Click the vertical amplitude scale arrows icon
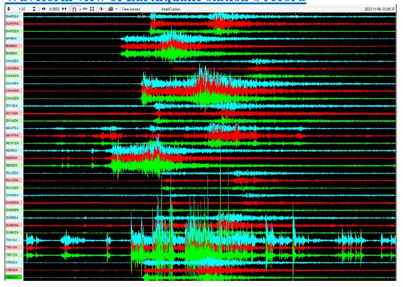This screenshot has width=403, height=287. tap(8, 9)
